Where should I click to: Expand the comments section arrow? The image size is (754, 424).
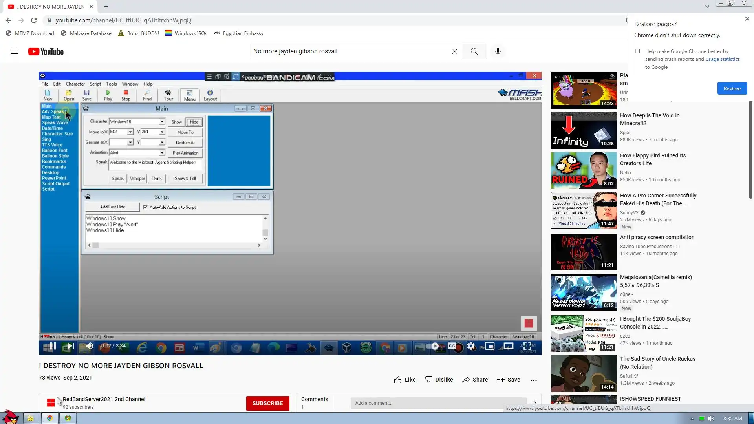(x=534, y=403)
